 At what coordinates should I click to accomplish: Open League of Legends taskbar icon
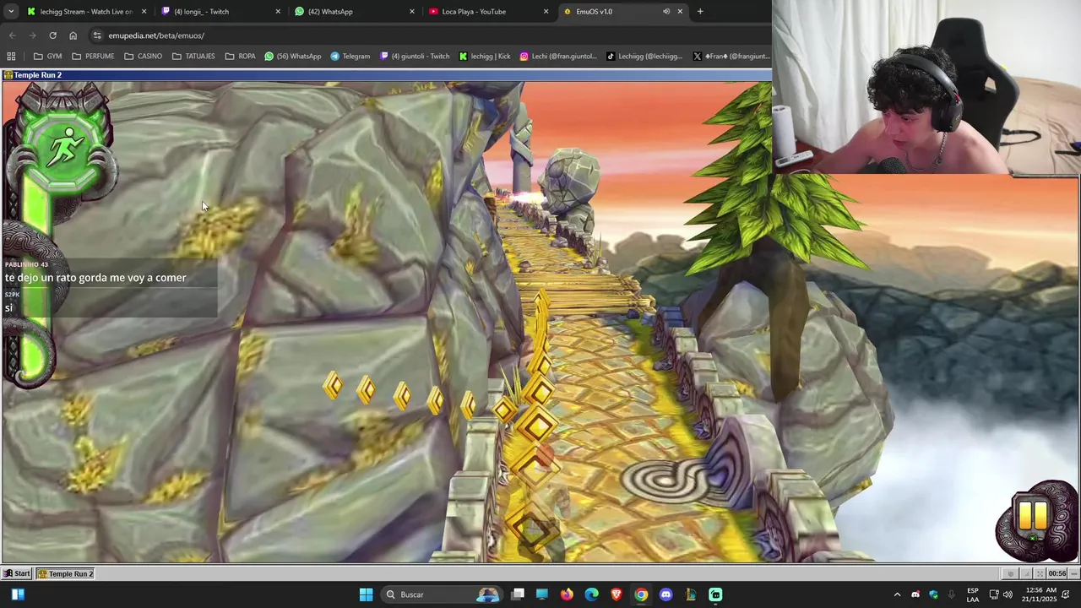click(691, 594)
